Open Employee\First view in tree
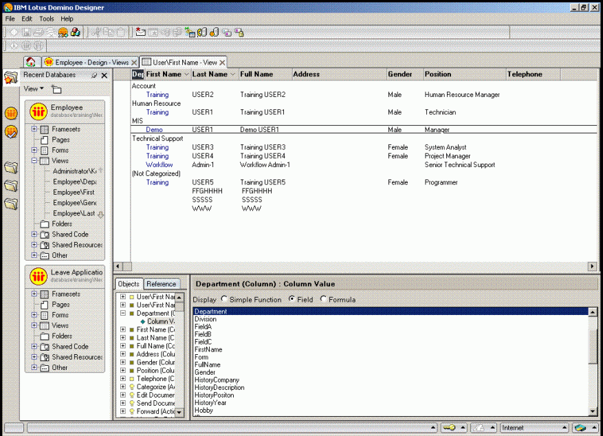 (x=74, y=192)
